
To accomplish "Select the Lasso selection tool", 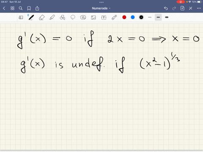I will [x=73, y=17].
